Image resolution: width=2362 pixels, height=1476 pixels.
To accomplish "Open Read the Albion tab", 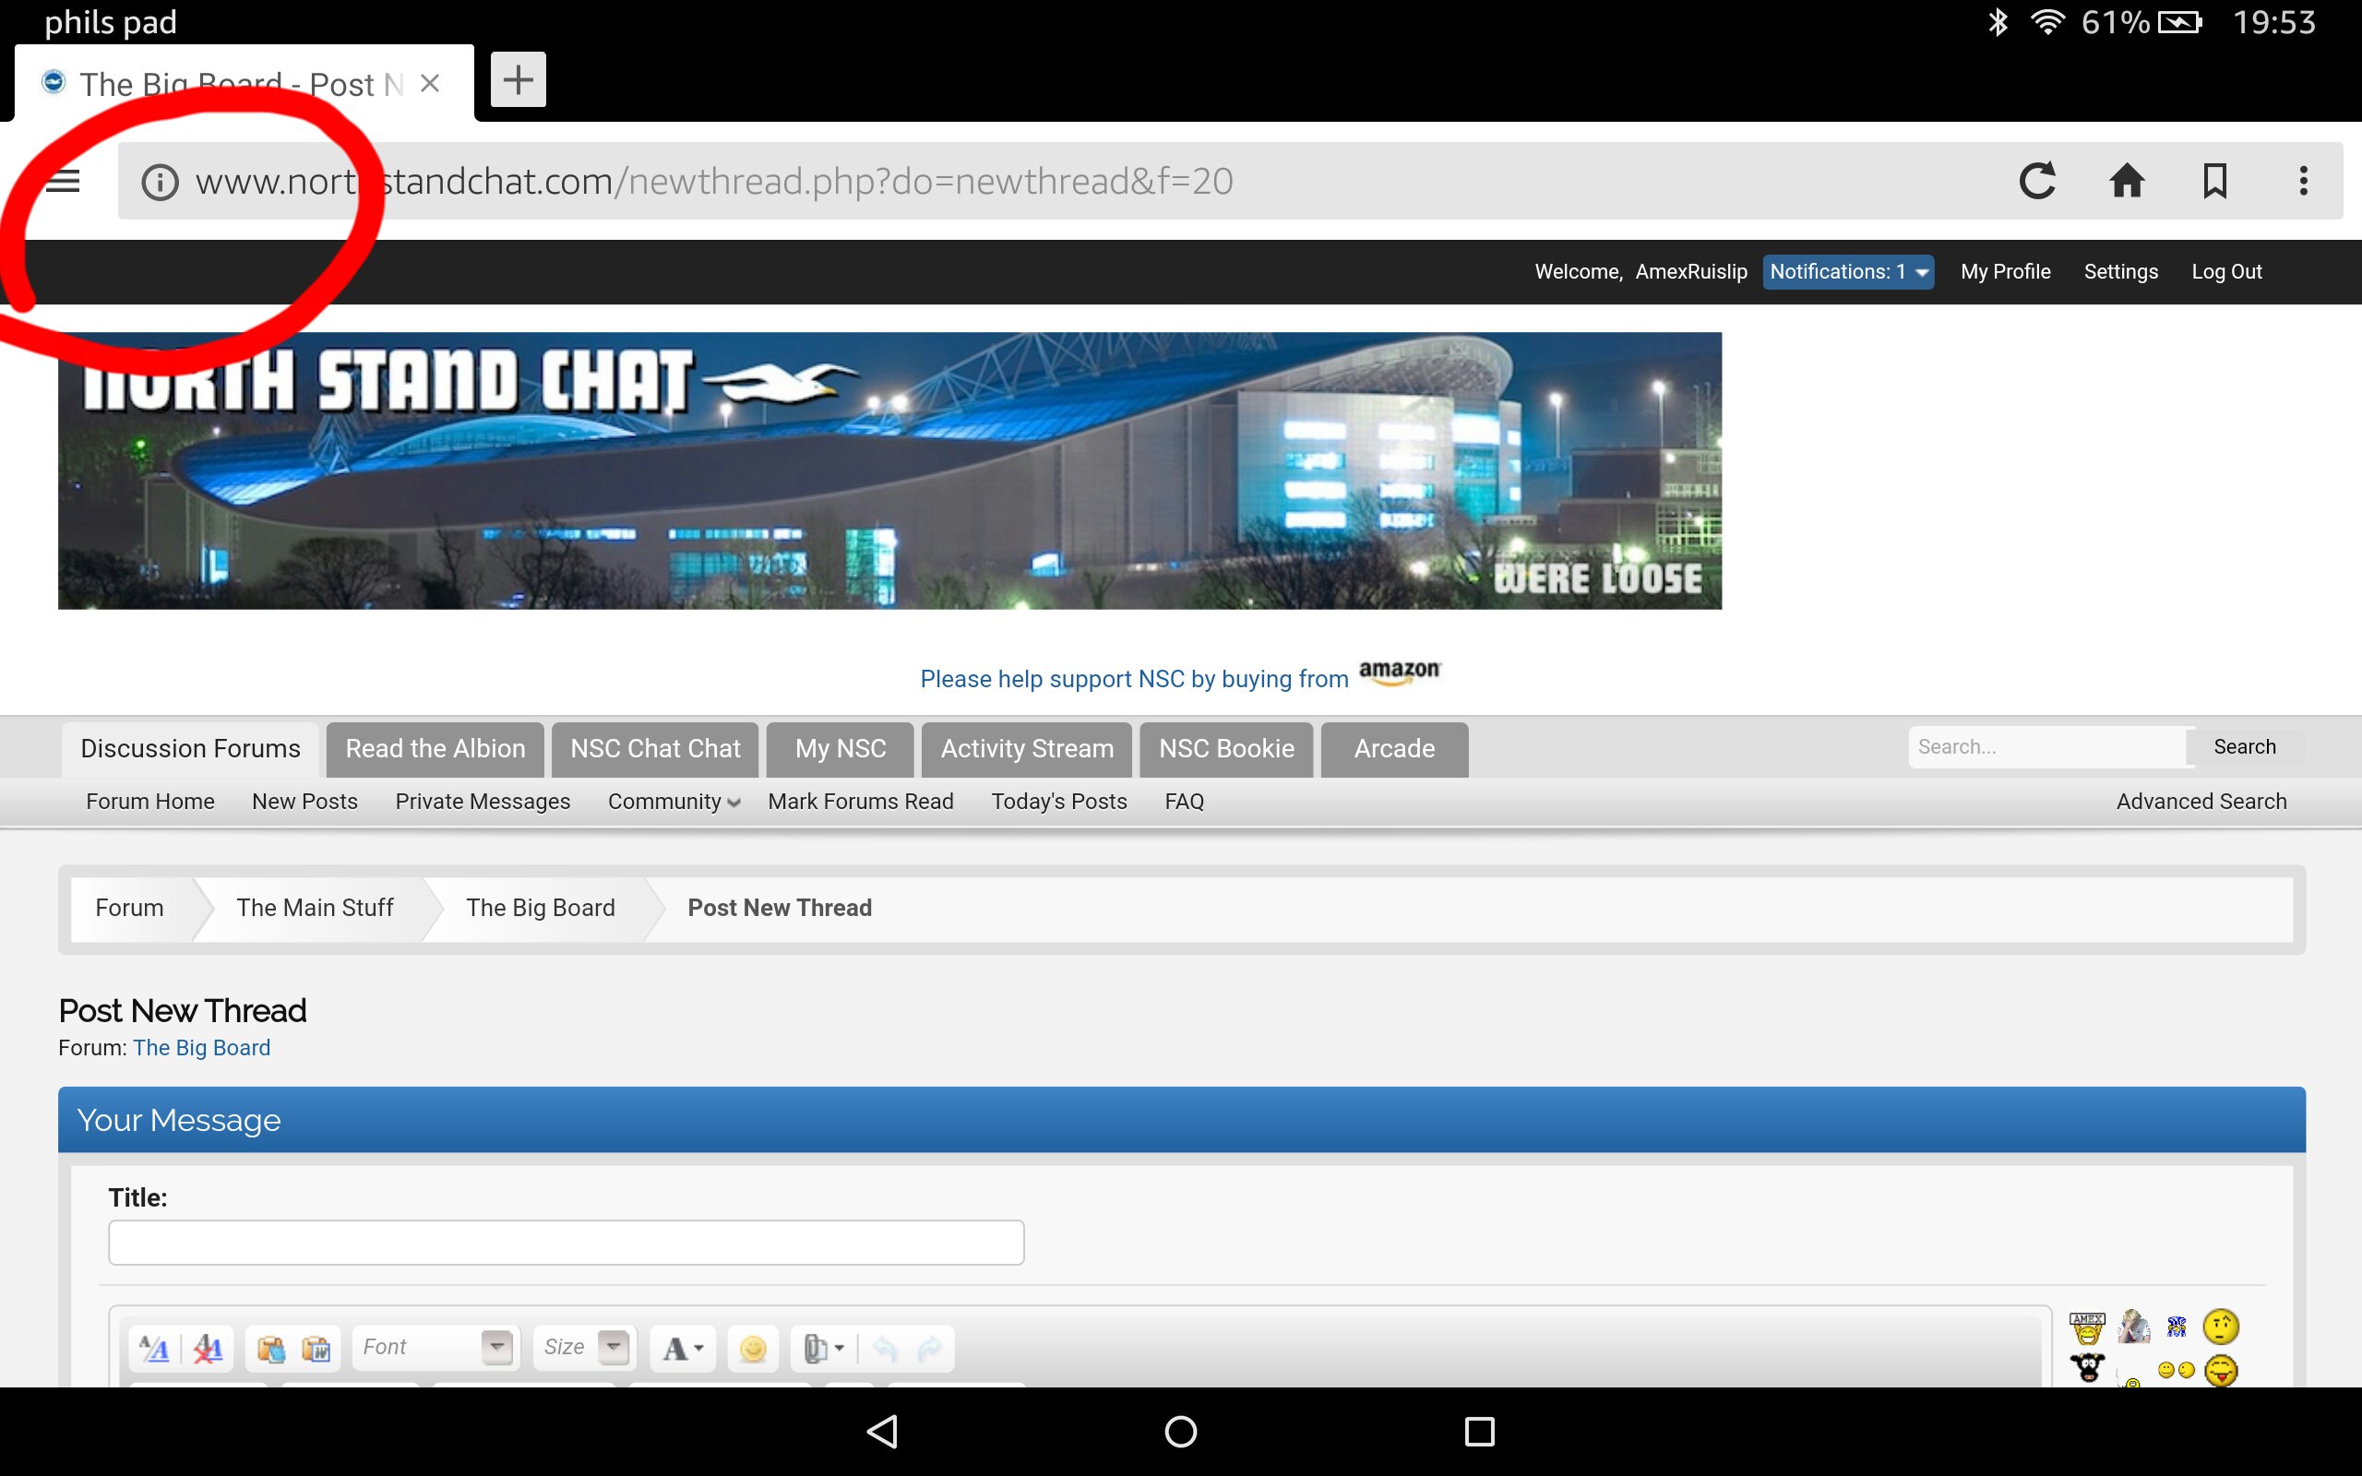I will 435,750.
